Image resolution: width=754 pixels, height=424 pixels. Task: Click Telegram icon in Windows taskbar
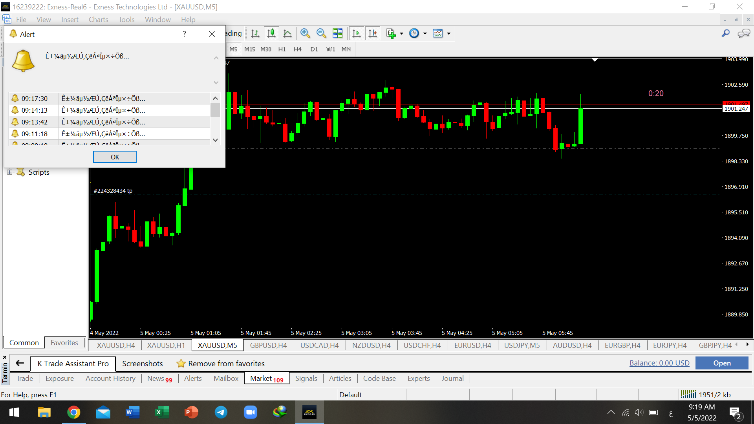coord(221,412)
